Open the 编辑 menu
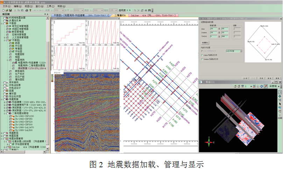 (18, 6)
